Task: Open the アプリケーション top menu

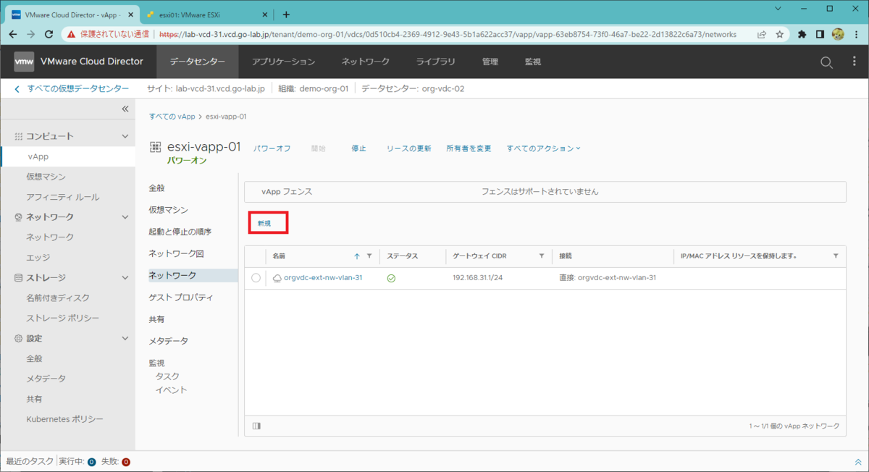Action: coord(283,62)
